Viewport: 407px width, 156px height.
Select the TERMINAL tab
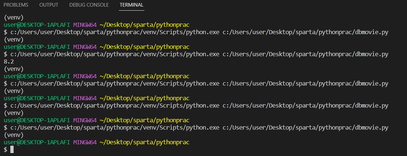pyautogui.click(x=131, y=5)
